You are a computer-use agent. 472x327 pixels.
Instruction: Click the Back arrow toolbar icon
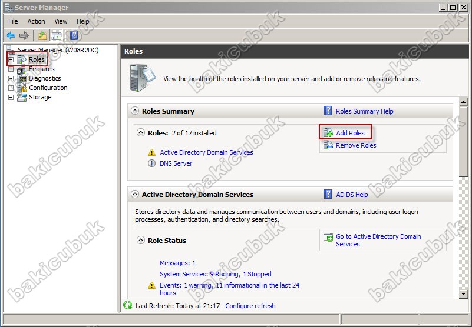tap(11, 35)
